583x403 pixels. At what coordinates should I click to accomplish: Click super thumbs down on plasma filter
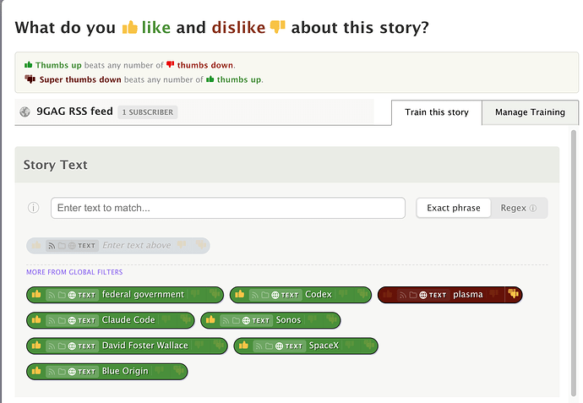point(512,295)
